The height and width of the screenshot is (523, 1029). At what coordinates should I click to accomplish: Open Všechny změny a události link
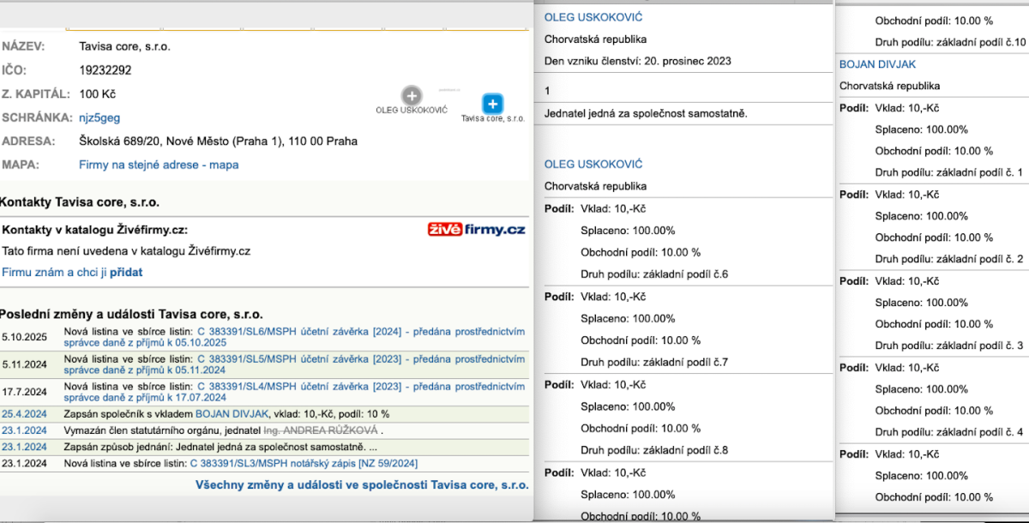pyautogui.click(x=363, y=484)
